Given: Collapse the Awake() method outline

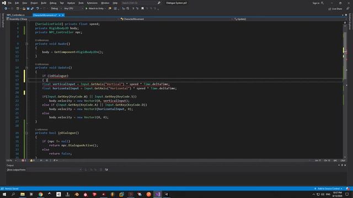Looking at the screenshot, I should click(27, 44).
